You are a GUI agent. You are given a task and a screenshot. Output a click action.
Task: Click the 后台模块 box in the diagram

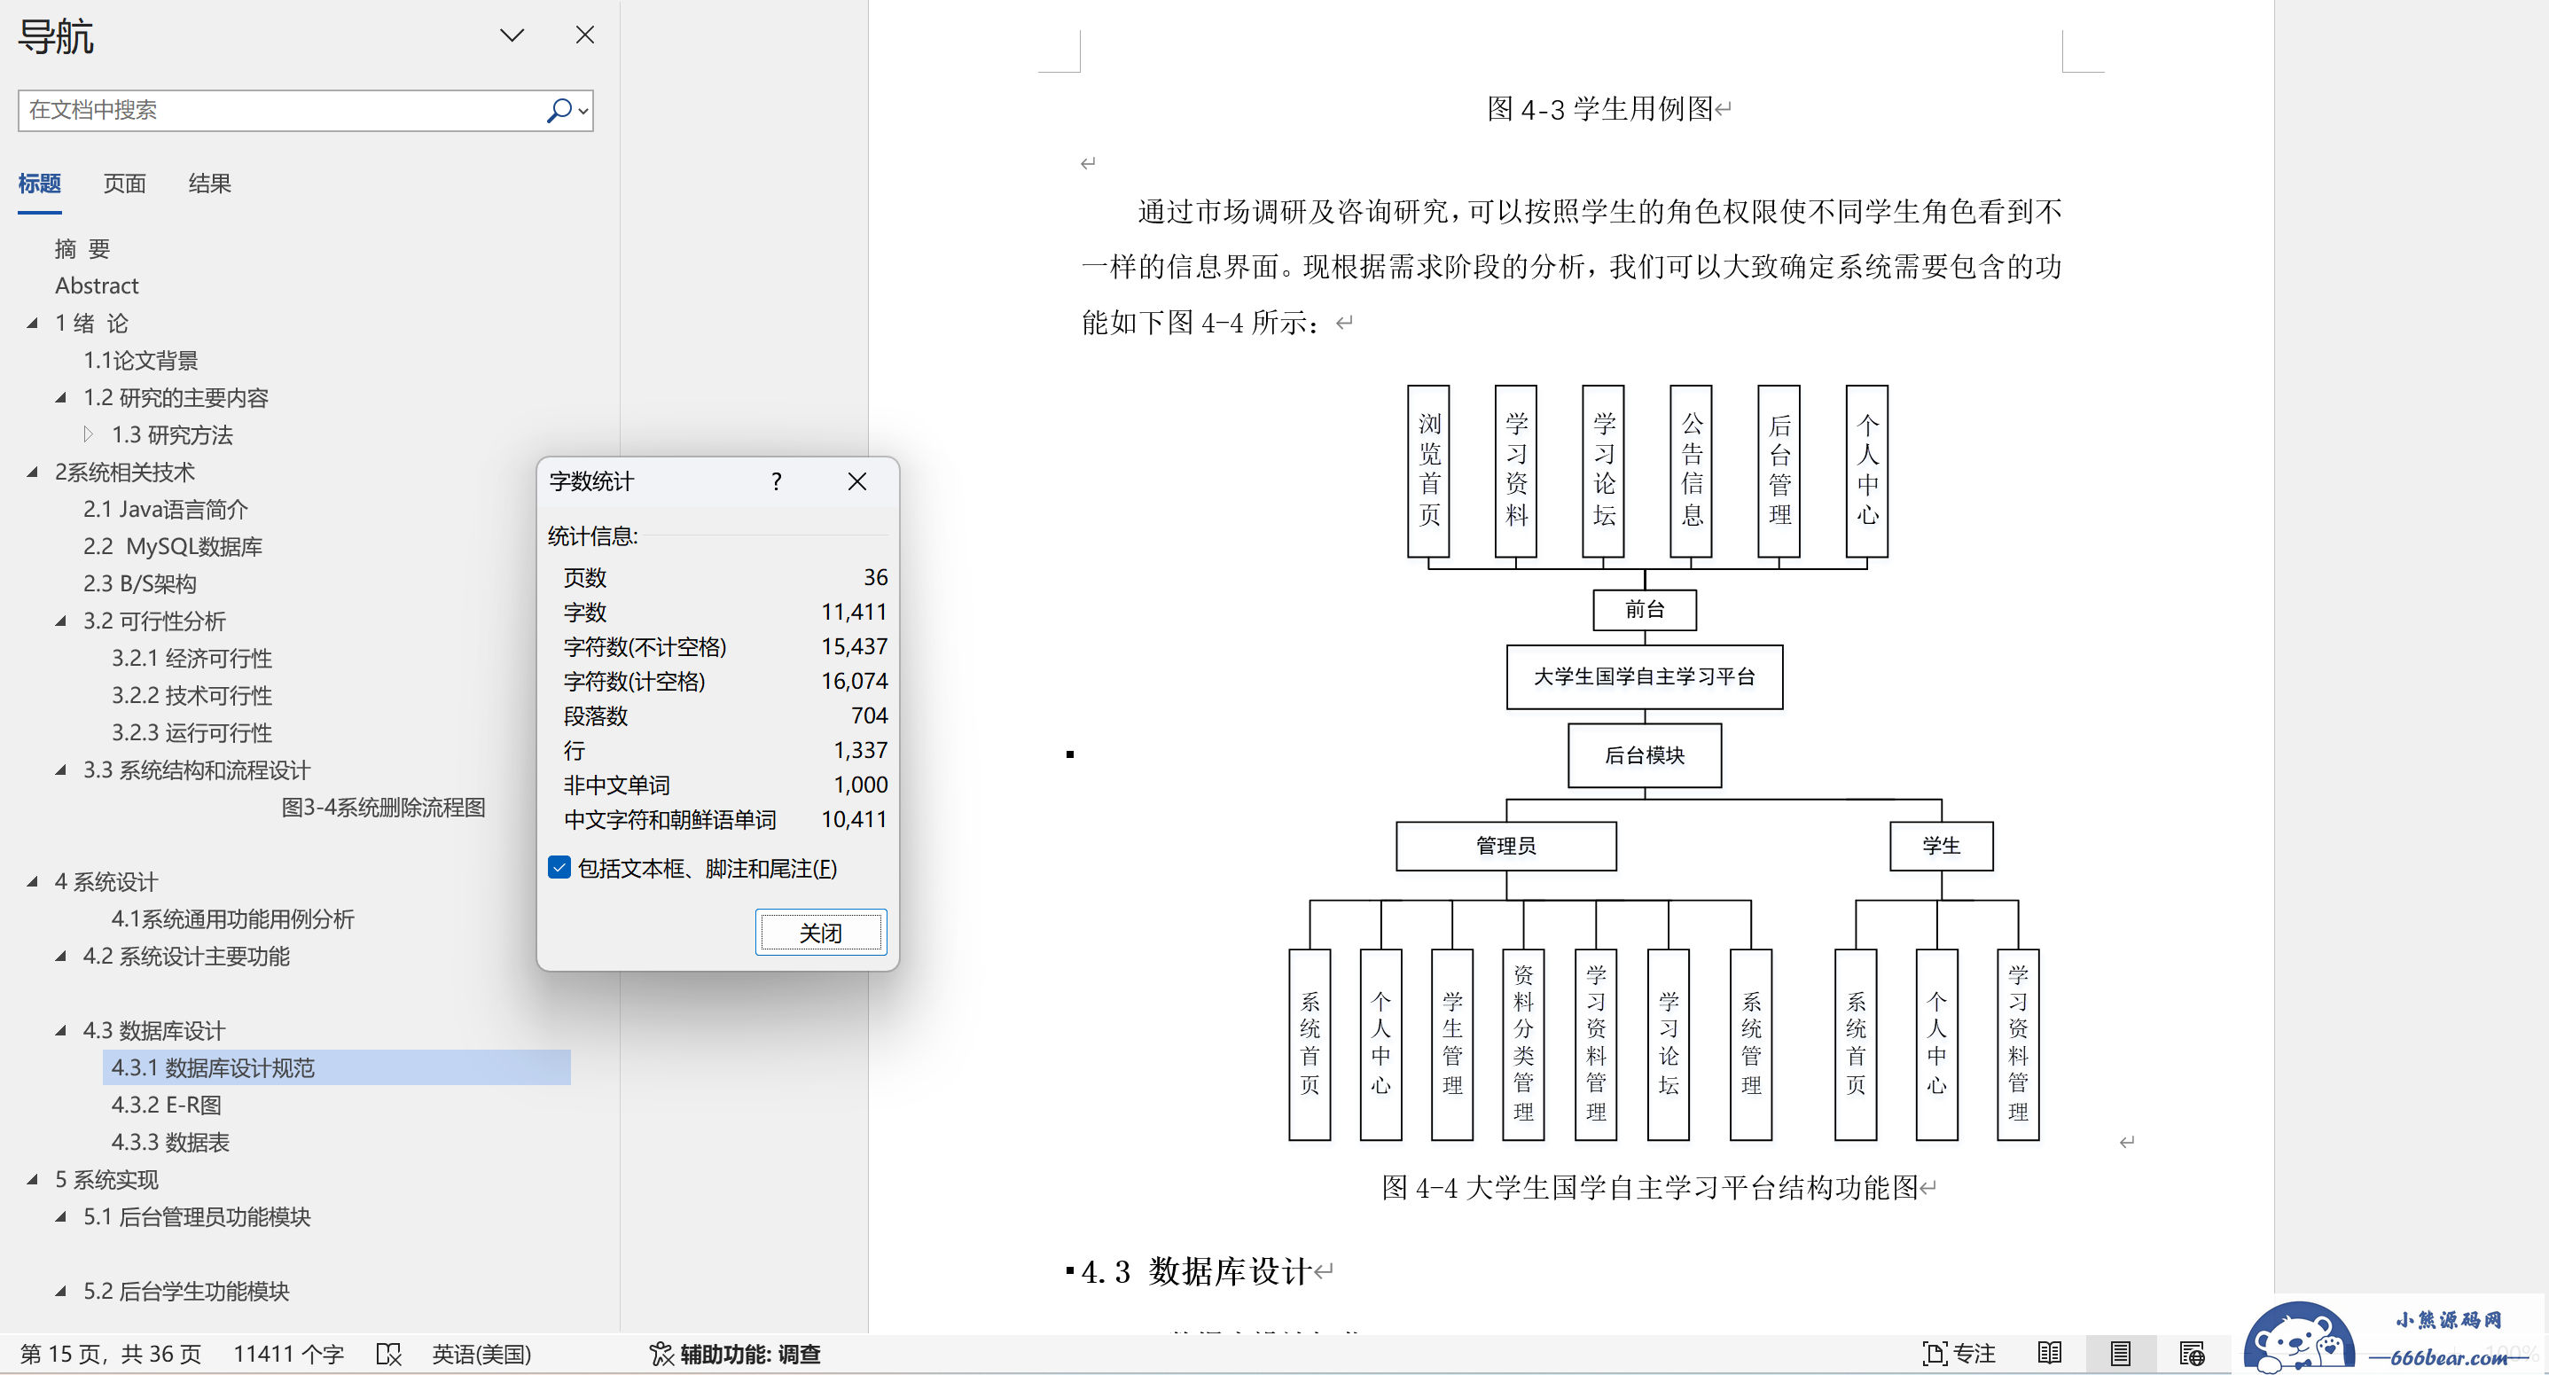pyautogui.click(x=1645, y=755)
